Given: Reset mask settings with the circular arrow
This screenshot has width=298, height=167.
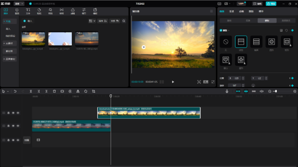Looking at the screenshot, I should [287, 30].
